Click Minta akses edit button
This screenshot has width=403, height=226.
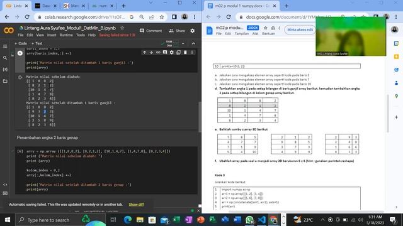click(300, 30)
